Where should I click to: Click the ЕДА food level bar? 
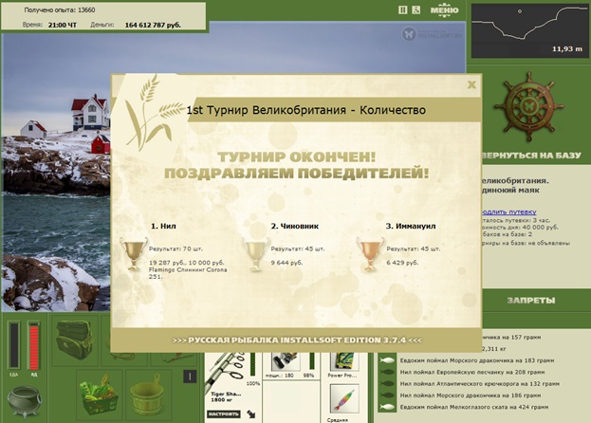pyautogui.click(x=14, y=345)
